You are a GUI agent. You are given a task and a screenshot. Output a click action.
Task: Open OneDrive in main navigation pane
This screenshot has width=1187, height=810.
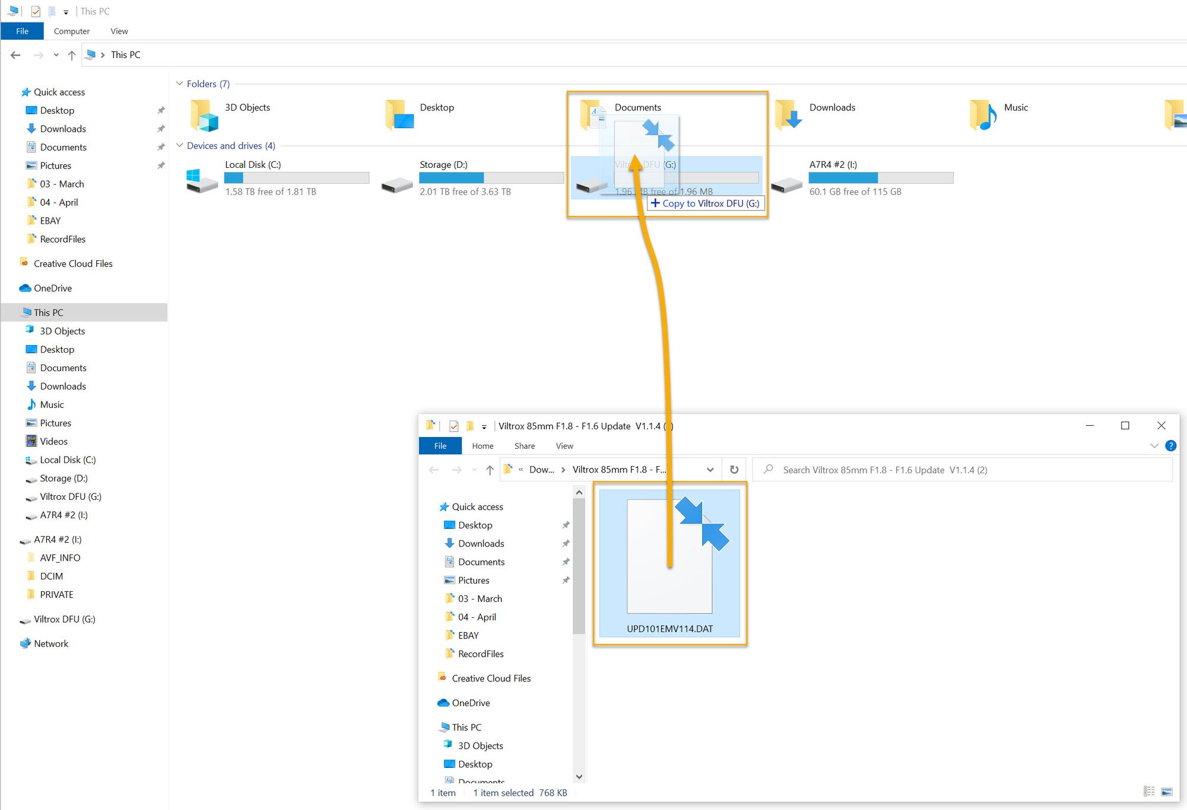(52, 288)
